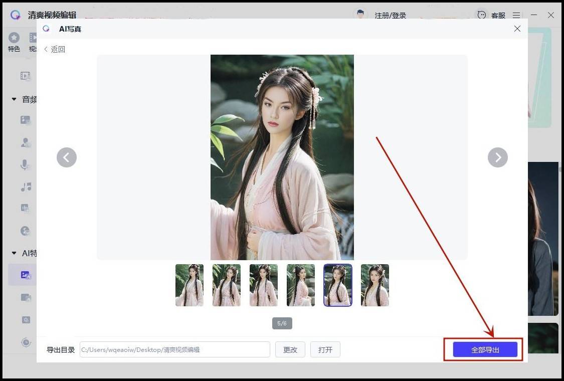The image size is (564, 381).
Task: Collapse the AI特效 section in sidebar
Action: [x=14, y=253]
